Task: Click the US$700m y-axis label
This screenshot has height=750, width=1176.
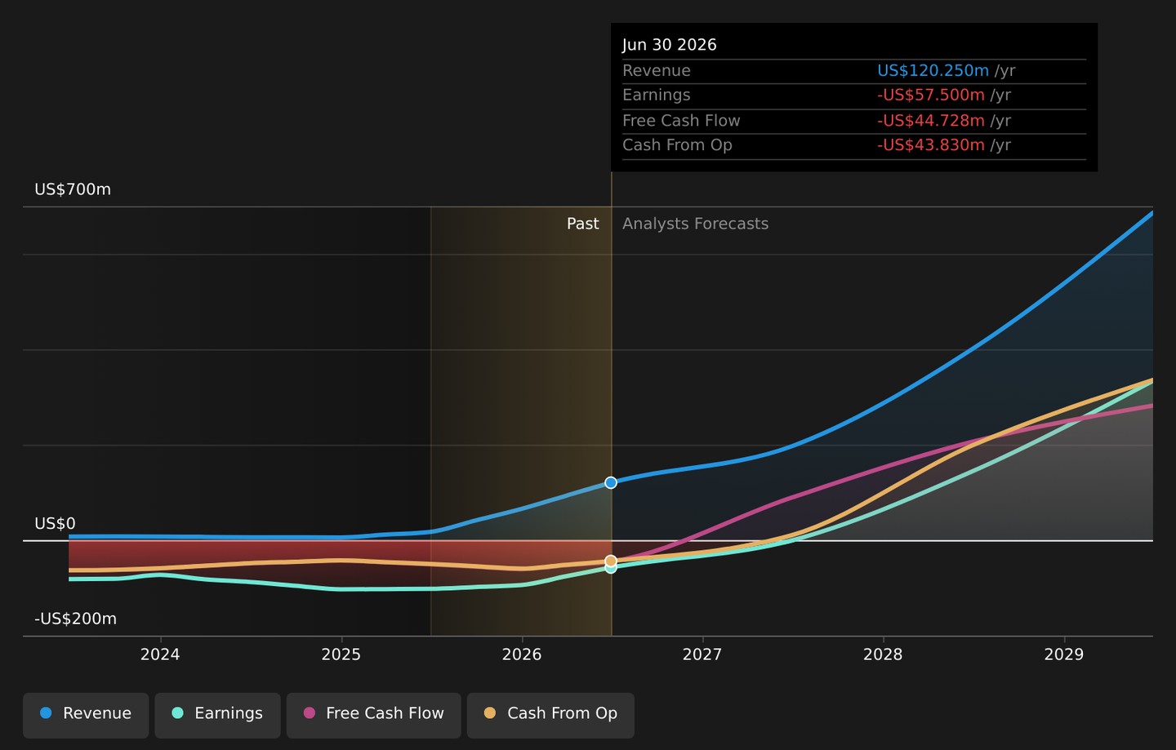Action: [73, 189]
